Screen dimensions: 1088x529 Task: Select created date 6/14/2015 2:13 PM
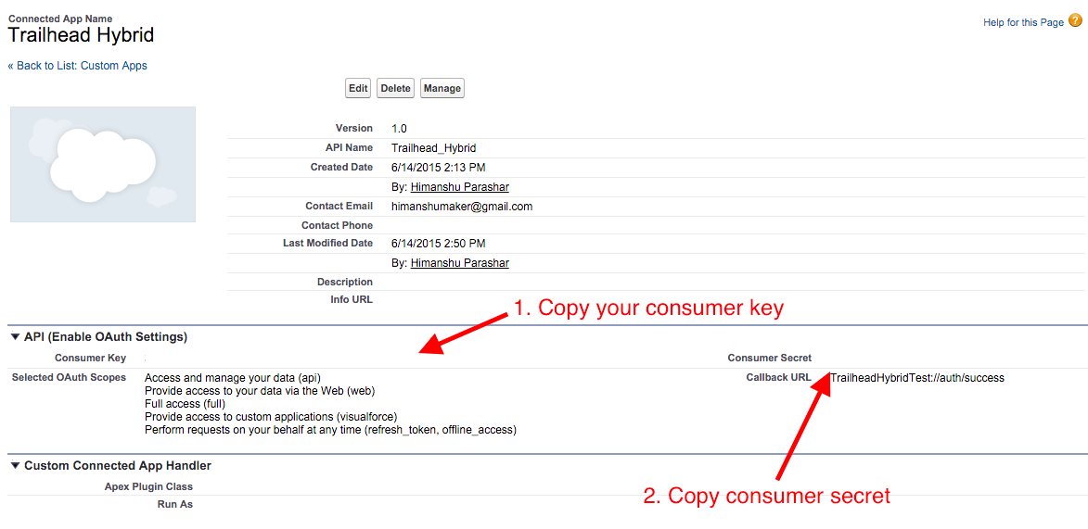point(439,167)
